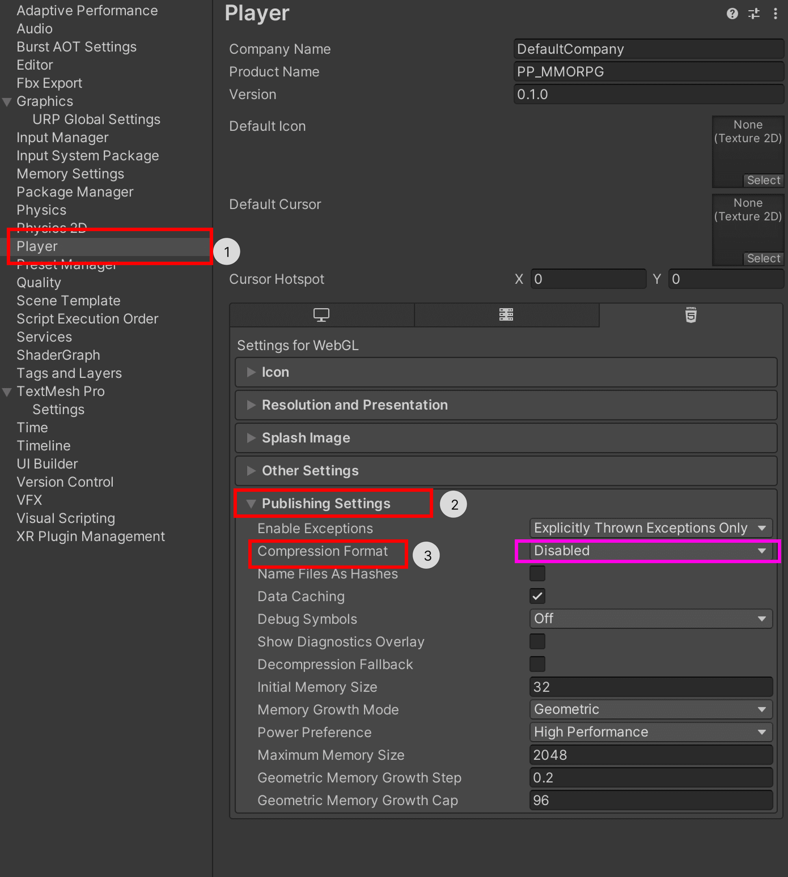Enable Name Files As Hashes
788x877 pixels.
[x=537, y=573]
